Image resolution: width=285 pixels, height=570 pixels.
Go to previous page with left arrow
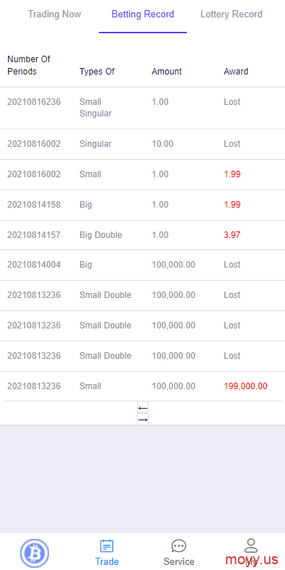click(x=143, y=408)
